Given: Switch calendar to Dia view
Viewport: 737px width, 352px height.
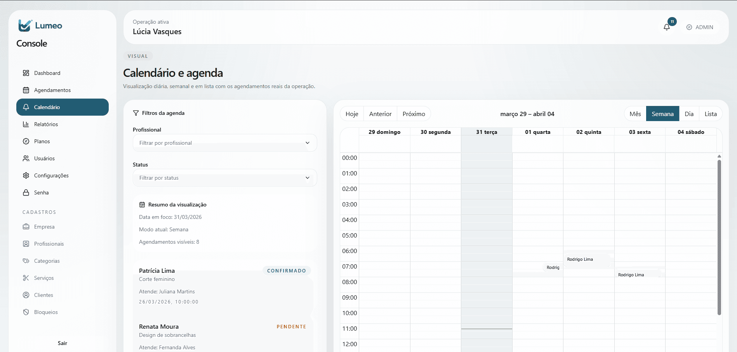Looking at the screenshot, I should pyautogui.click(x=689, y=114).
